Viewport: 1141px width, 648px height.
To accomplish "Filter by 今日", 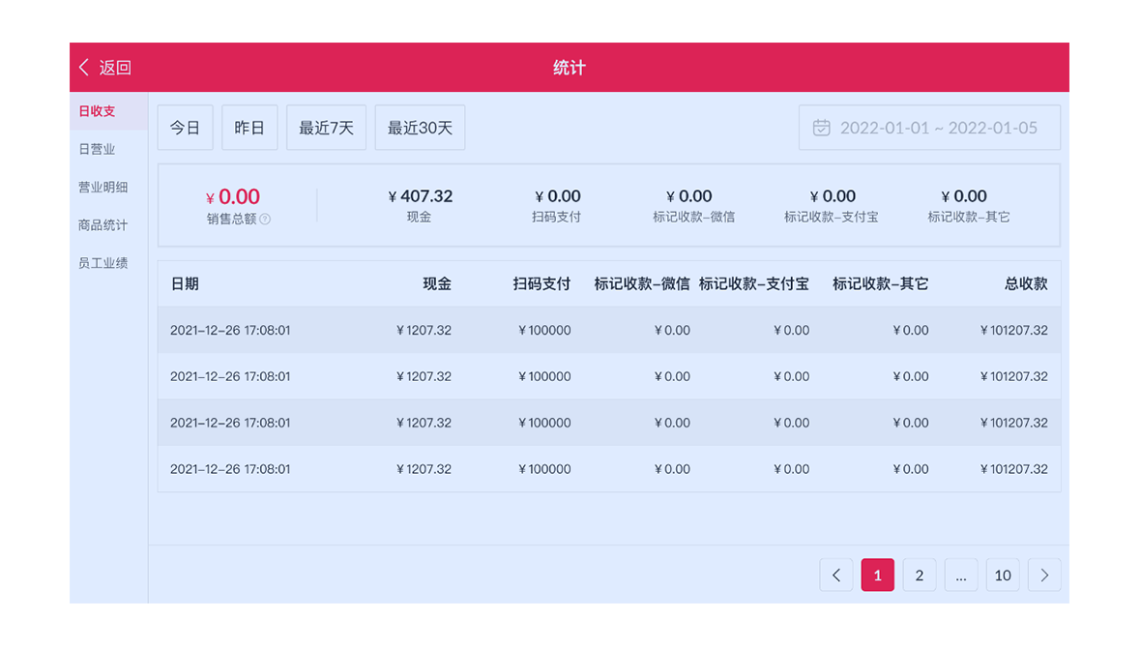I will 185,128.
